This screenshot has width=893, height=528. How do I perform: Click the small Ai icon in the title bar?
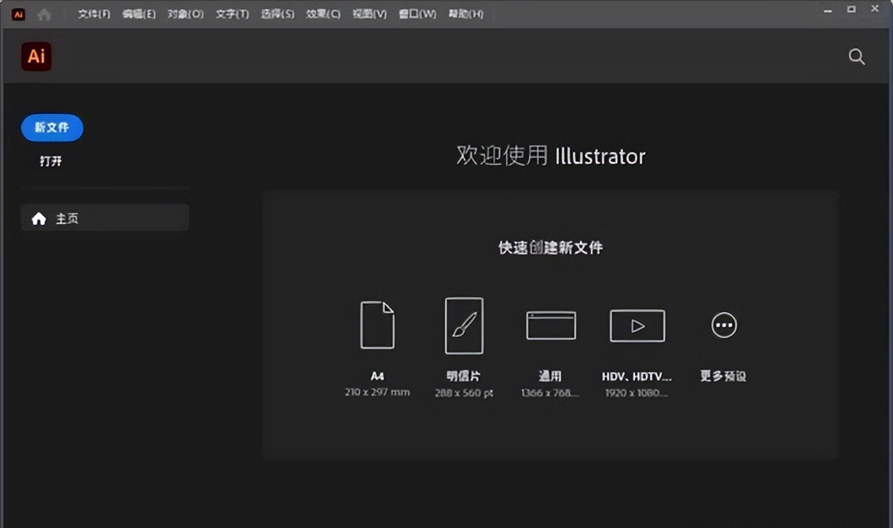(x=19, y=14)
